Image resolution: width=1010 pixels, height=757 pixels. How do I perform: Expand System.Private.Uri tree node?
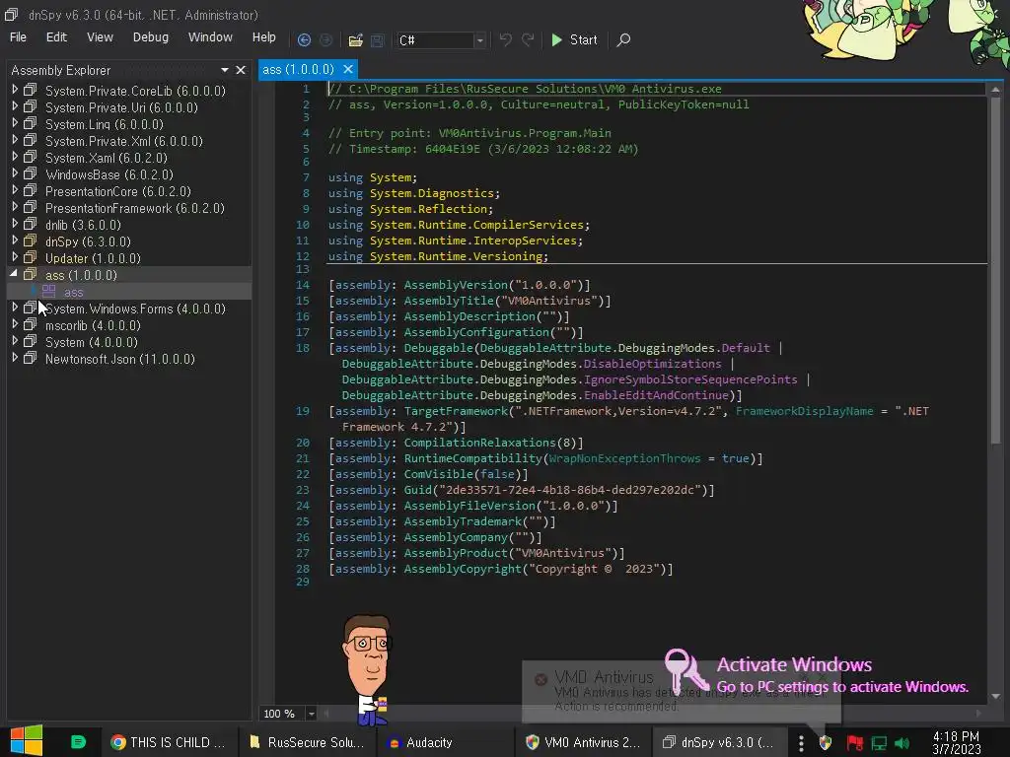[x=14, y=106]
